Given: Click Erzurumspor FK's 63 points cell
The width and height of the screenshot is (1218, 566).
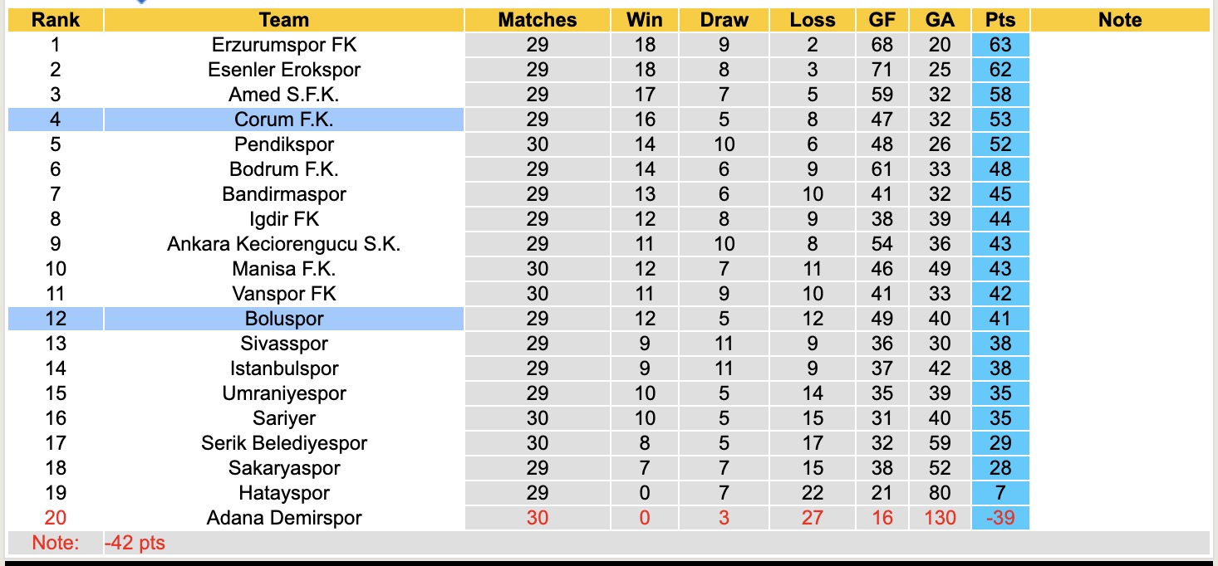Looking at the screenshot, I should pyautogui.click(x=999, y=45).
